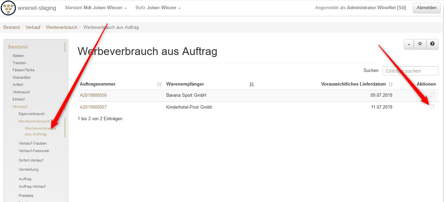Expand the small caret dropdown beside star
Viewport: 444px width, 202px height.
409,44
